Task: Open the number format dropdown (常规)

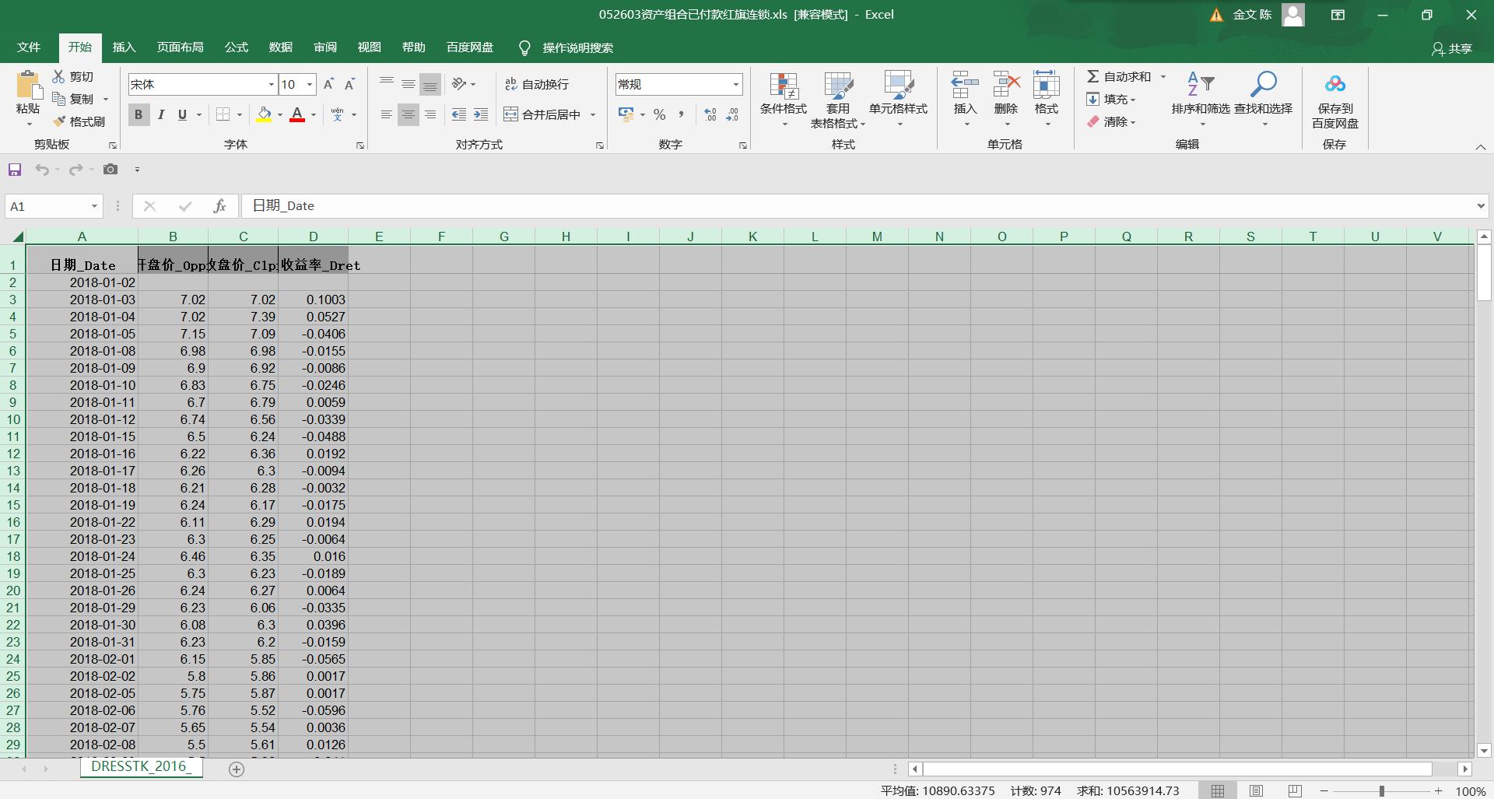Action: point(735,84)
